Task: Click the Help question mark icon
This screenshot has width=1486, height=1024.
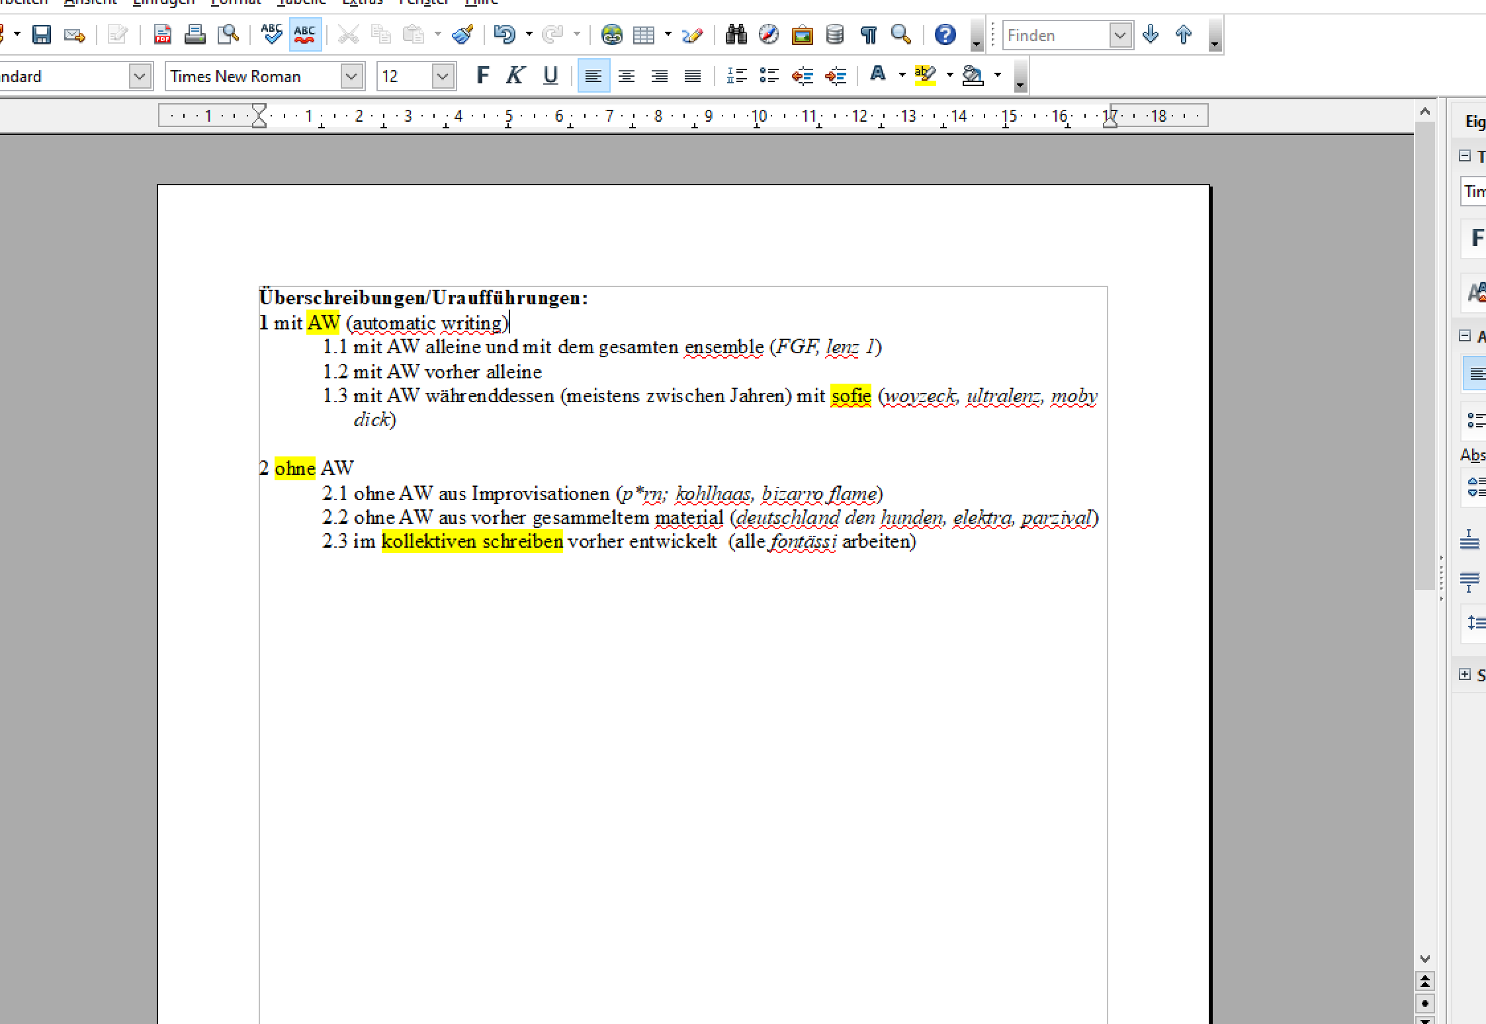Action: (945, 34)
